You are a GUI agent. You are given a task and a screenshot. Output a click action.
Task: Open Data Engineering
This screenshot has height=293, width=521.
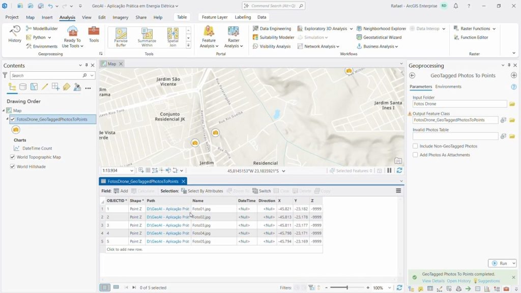[x=272, y=28]
